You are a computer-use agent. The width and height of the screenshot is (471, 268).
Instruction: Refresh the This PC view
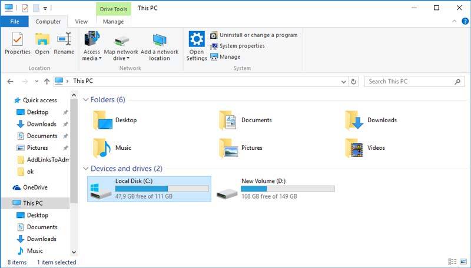354,82
